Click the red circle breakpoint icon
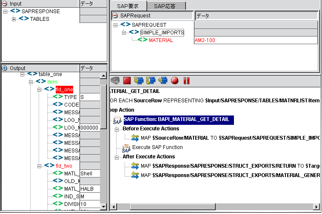This screenshot has height=214, width=322. click(174, 81)
